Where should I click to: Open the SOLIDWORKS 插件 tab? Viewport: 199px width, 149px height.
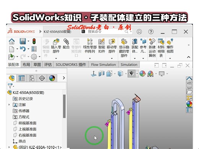tap(71, 65)
